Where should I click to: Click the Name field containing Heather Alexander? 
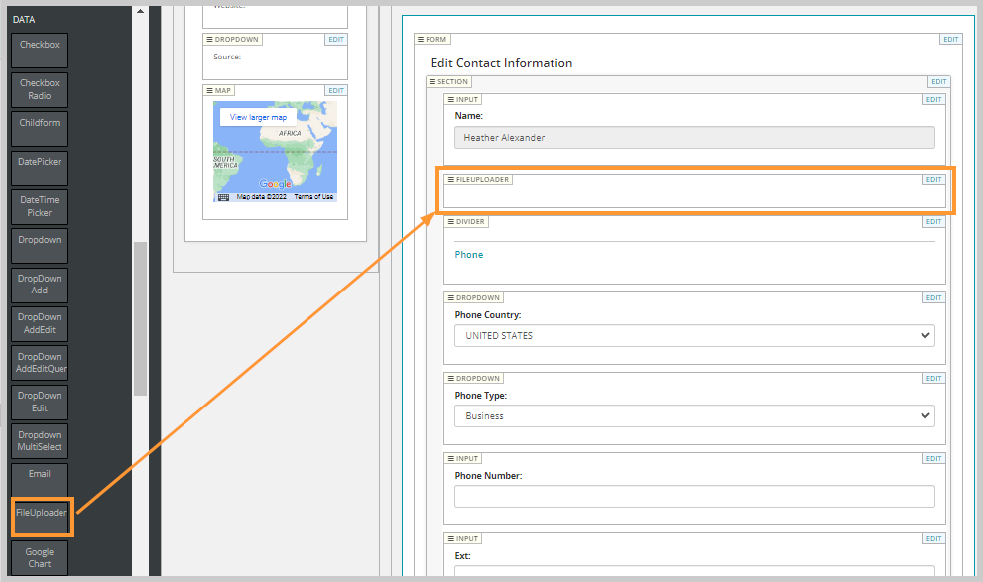point(693,137)
